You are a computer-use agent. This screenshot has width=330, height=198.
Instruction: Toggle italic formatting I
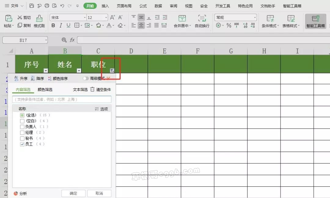coord(61,25)
